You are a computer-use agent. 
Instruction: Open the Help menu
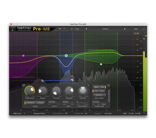(136, 29)
